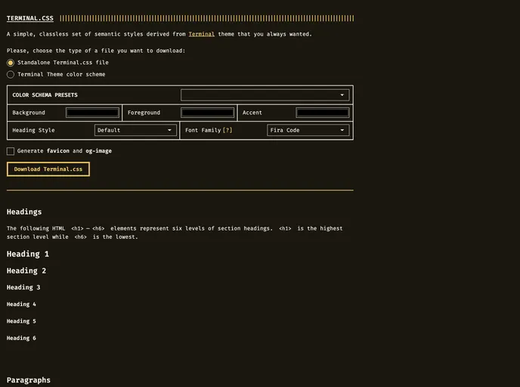The image size is (520, 387).
Task: Click the Heading 6 sample text
Action: (21, 338)
